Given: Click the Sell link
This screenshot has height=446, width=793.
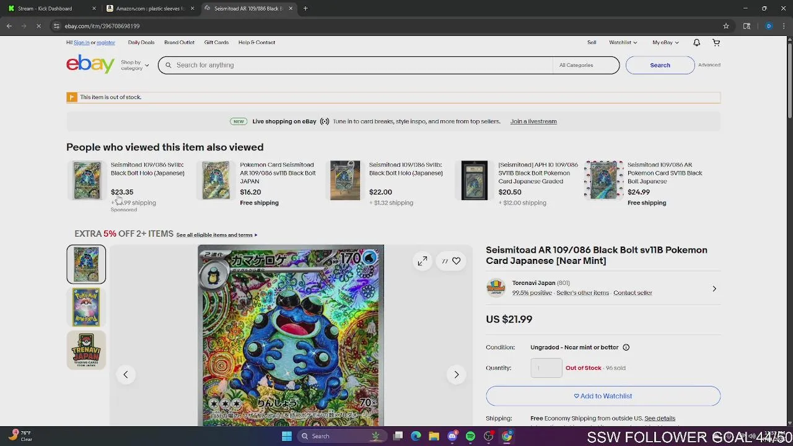Looking at the screenshot, I should [x=592, y=43].
